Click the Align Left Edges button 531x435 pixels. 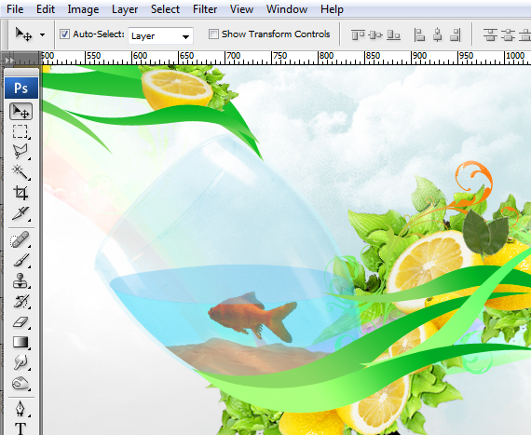tap(419, 34)
